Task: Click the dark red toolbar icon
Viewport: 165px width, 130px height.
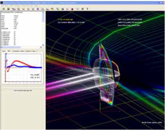Action: [x=72, y=9]
